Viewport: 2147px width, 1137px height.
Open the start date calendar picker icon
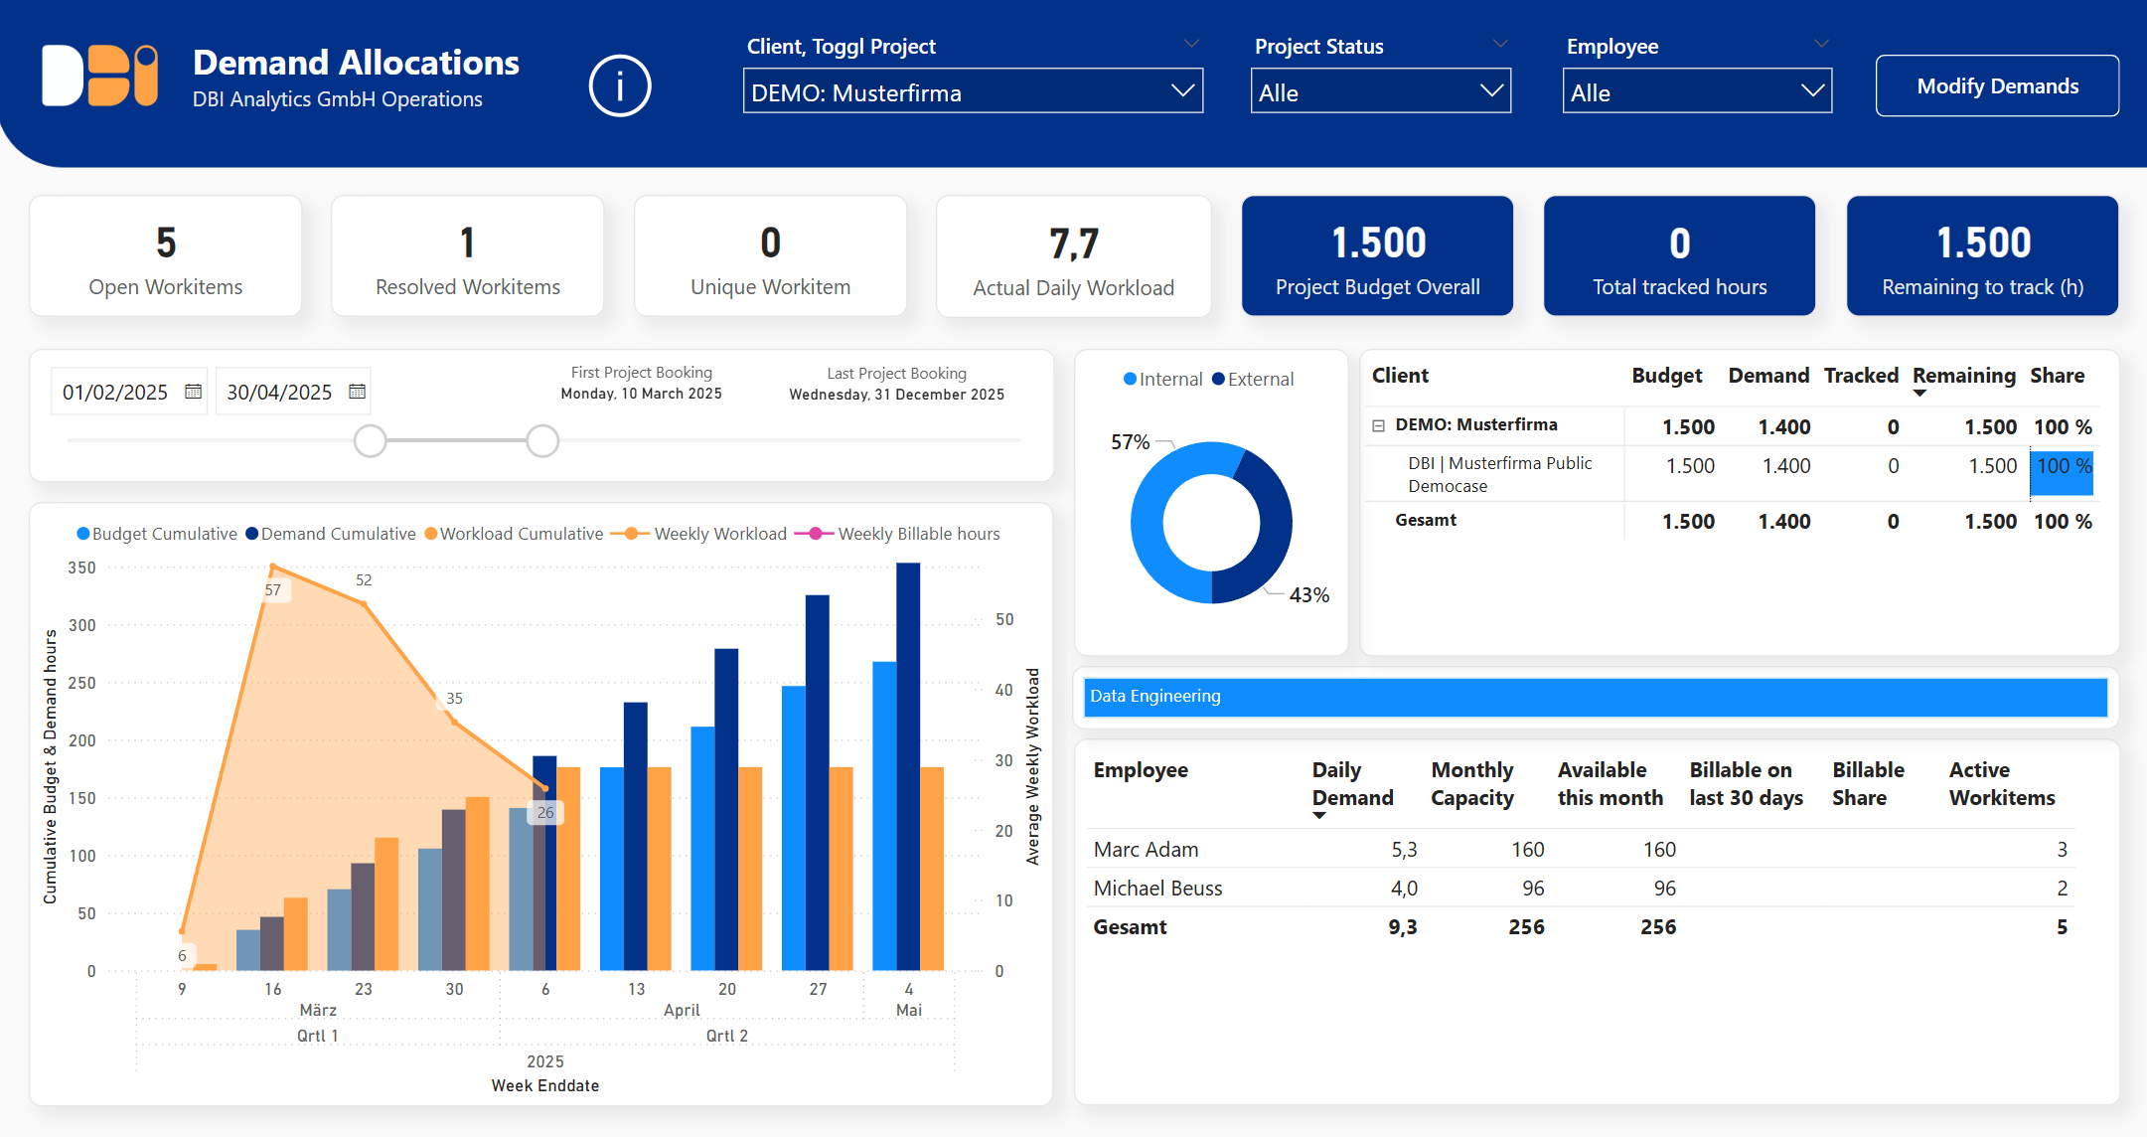click(x=194, y=392)
